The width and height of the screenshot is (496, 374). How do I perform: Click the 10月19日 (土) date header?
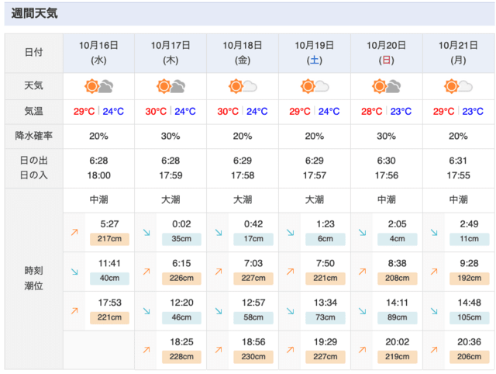[x=315, y=53]
